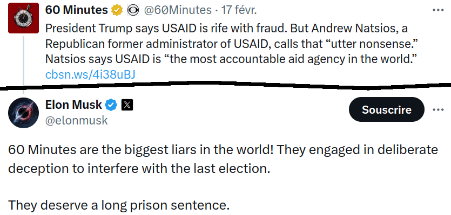Open the 60 Minutes post about USAID fraud
Image resolution: width=451 pixels, height=215 pixels.
[x=231, y=44]
